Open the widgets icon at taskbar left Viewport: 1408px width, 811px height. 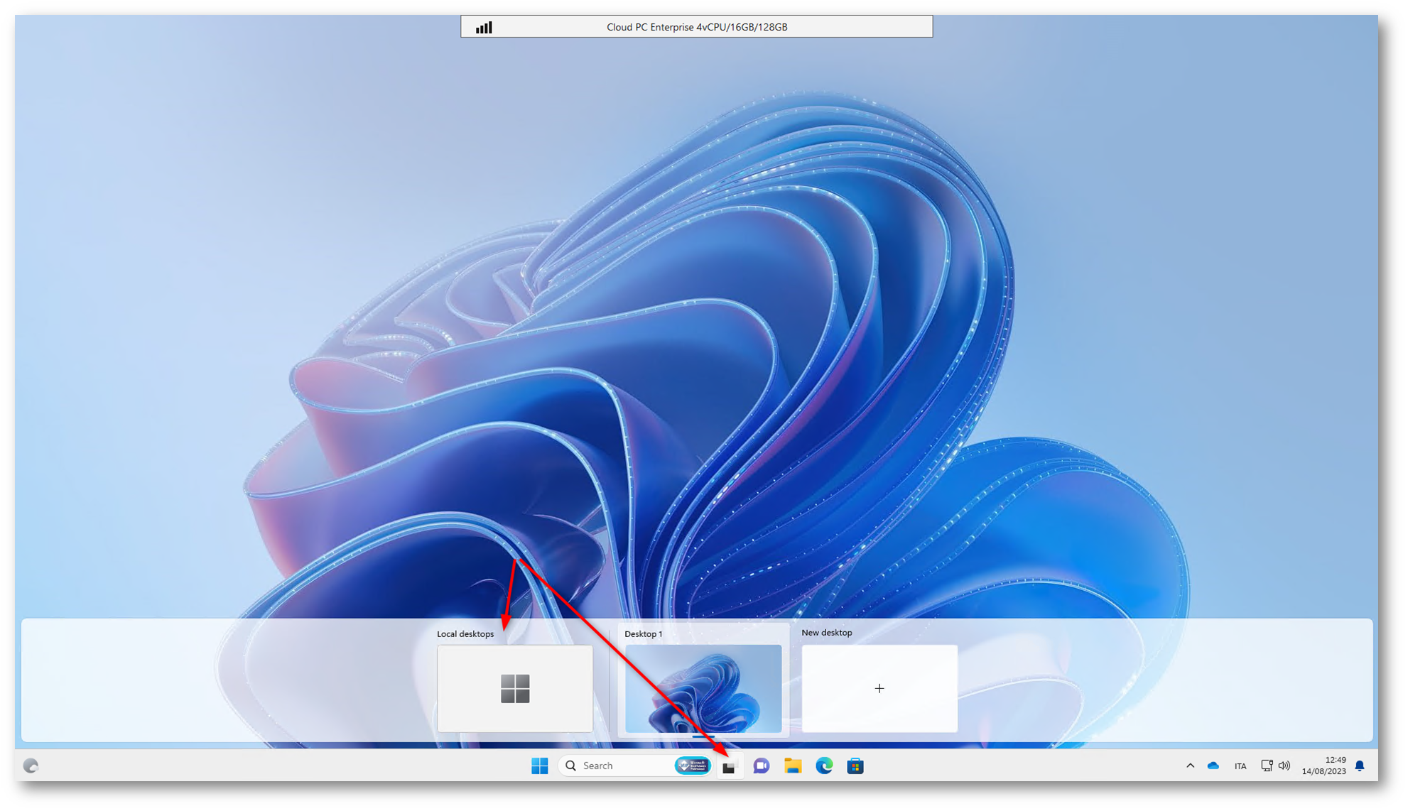(x=31, y=766)
